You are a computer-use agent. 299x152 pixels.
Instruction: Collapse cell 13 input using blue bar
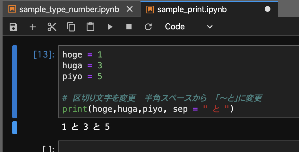coord(15,82)
